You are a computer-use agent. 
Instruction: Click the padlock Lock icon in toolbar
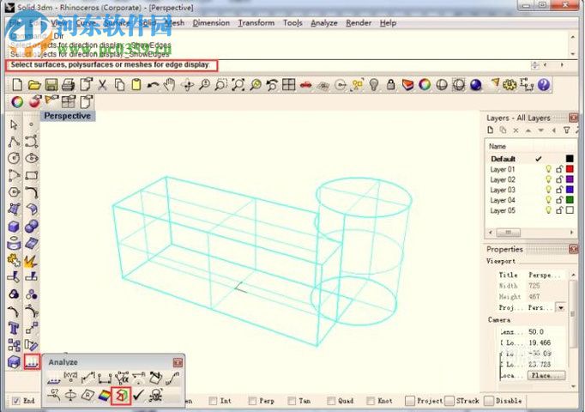click(390, 85)
